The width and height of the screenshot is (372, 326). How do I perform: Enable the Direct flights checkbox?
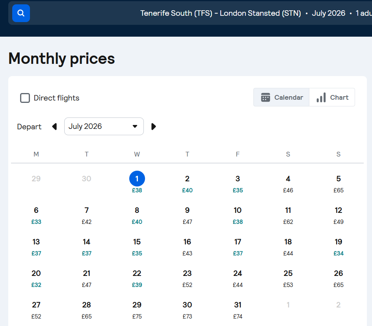click(25, 98)
